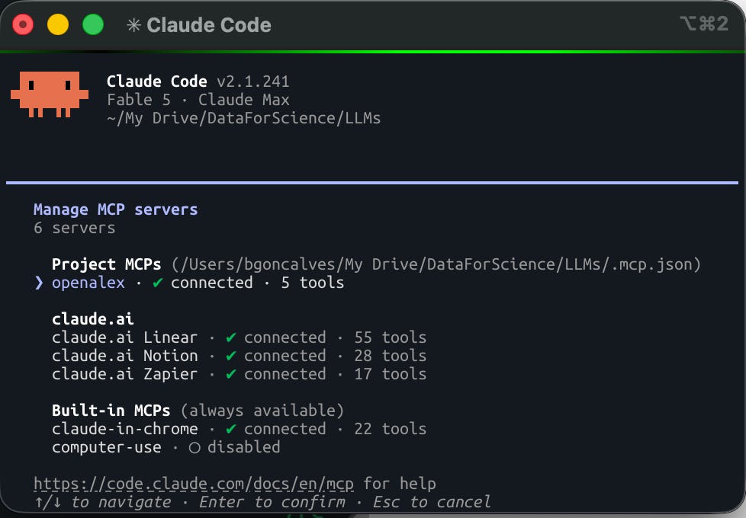
Task: Click the ~/My Drive/DataForScience/LLMs path
Action: [x=243, y=118]
